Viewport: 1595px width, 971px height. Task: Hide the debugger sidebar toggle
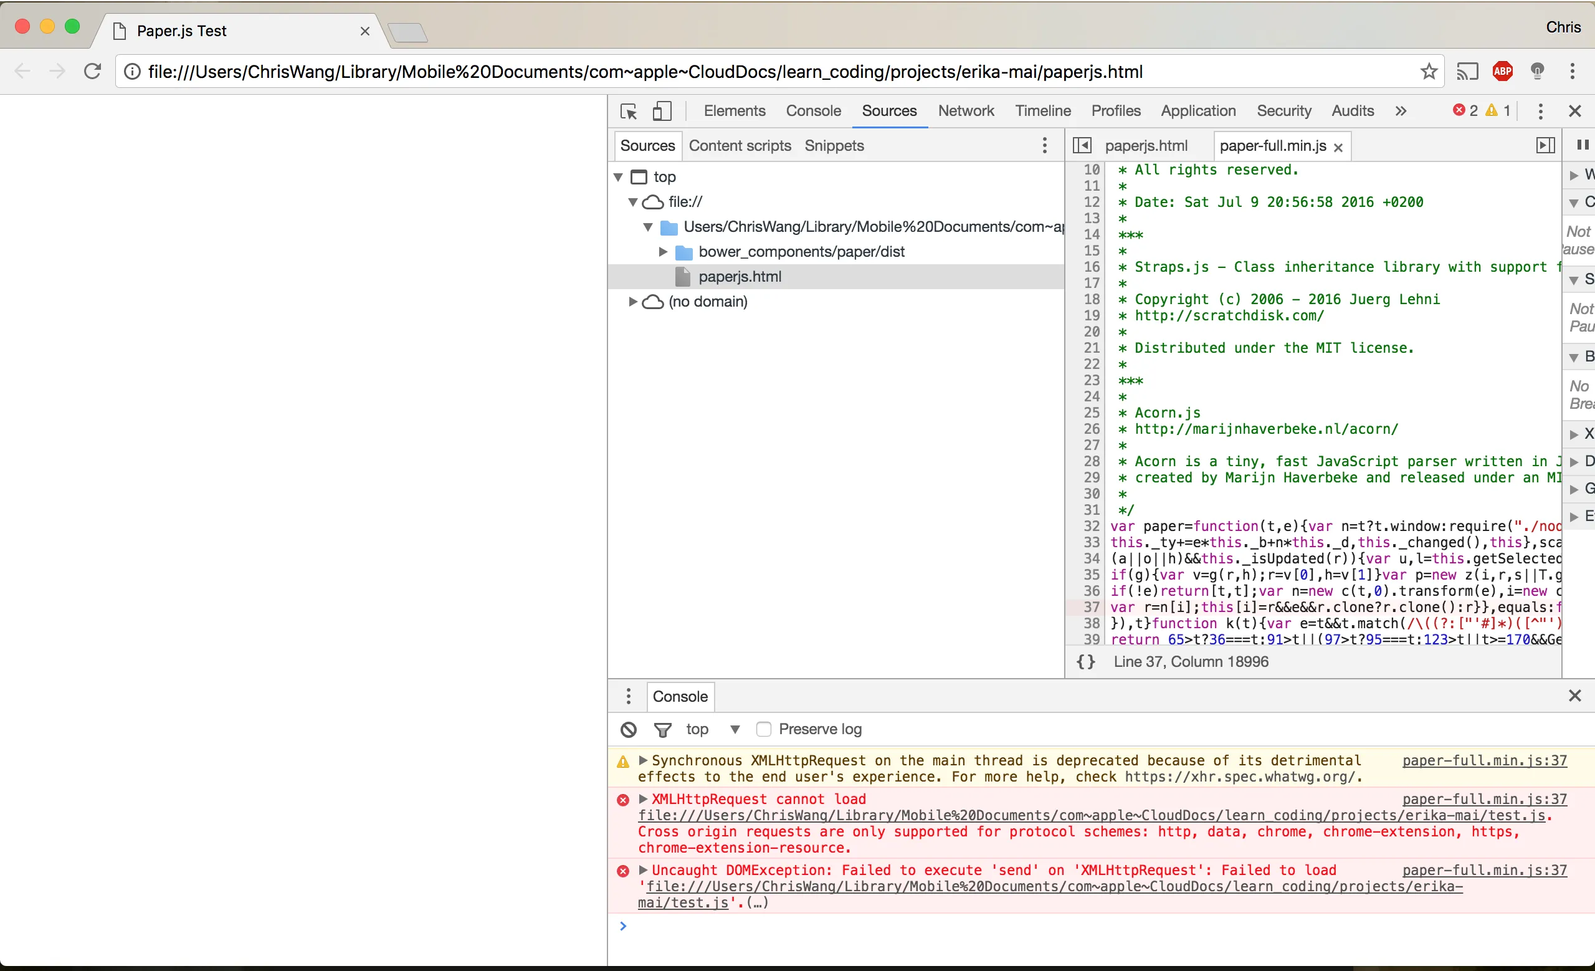[x=1545, y=146]
